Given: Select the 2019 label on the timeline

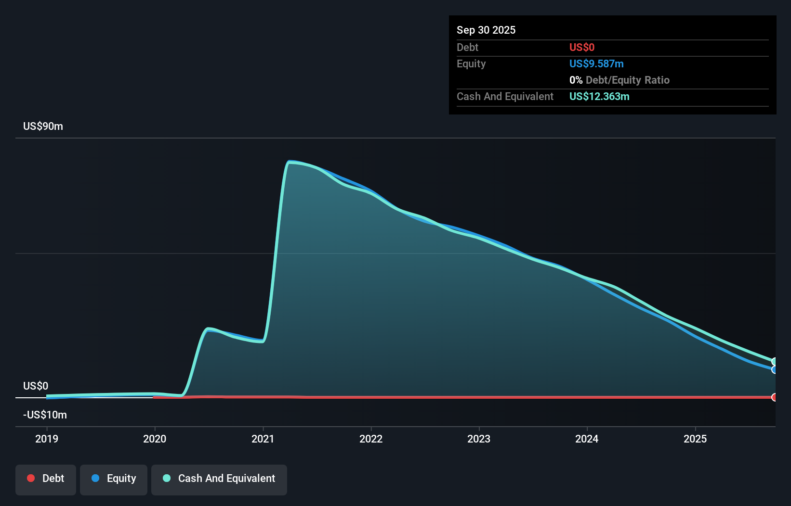Looking at the screenshot, I should [46, 439].
